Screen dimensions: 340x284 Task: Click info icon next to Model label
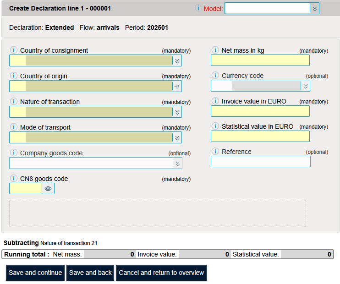(x=198, y=8)
